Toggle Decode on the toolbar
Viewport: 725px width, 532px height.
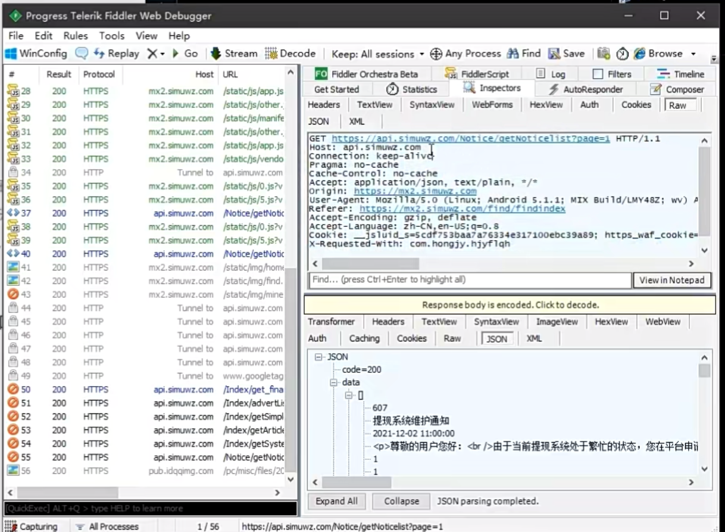[x=290, y=54]
